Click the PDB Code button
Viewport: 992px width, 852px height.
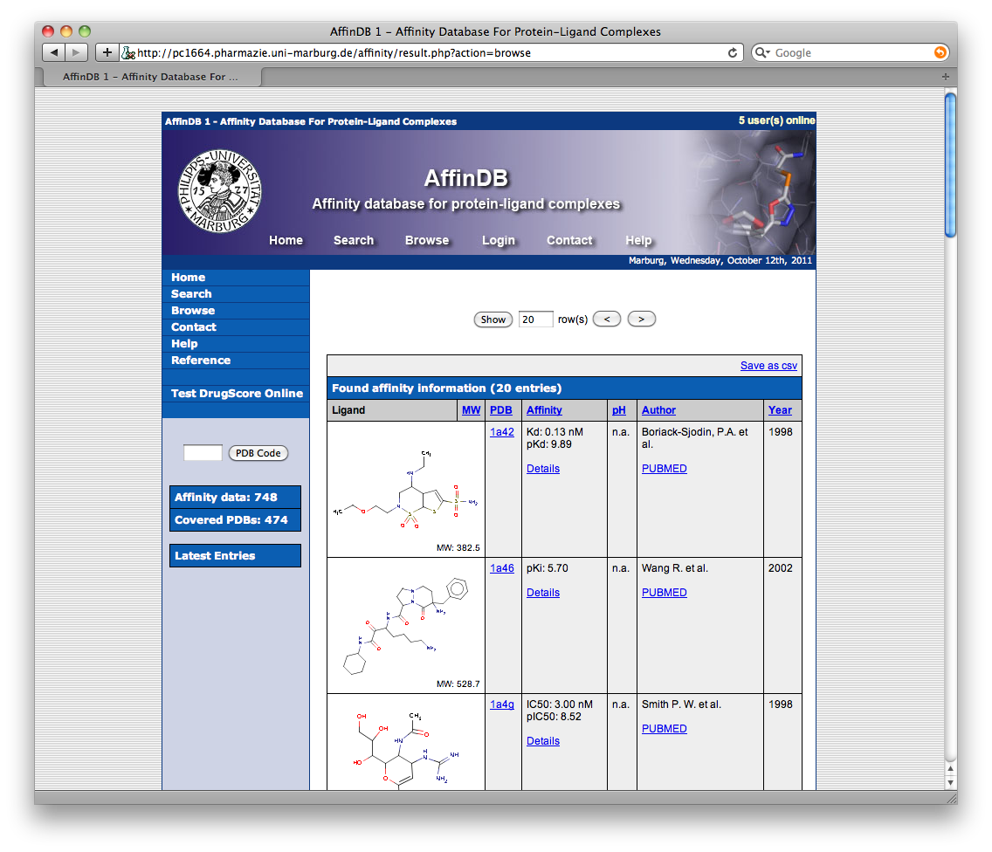[x=258, y=453]
